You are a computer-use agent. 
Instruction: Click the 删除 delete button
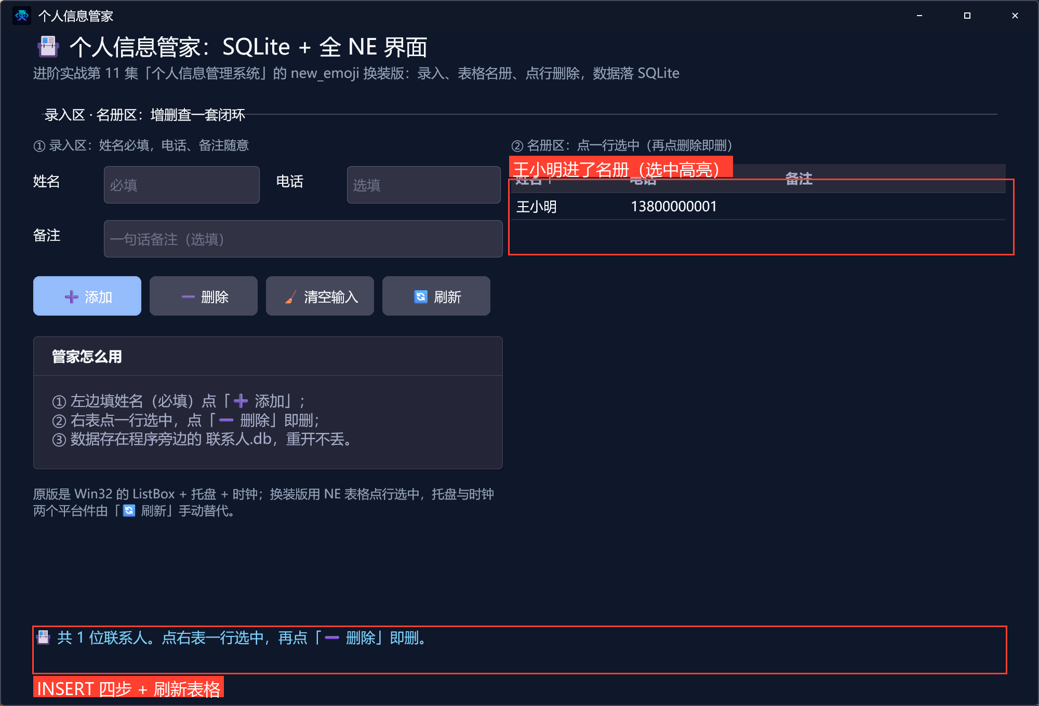(204, 296)
